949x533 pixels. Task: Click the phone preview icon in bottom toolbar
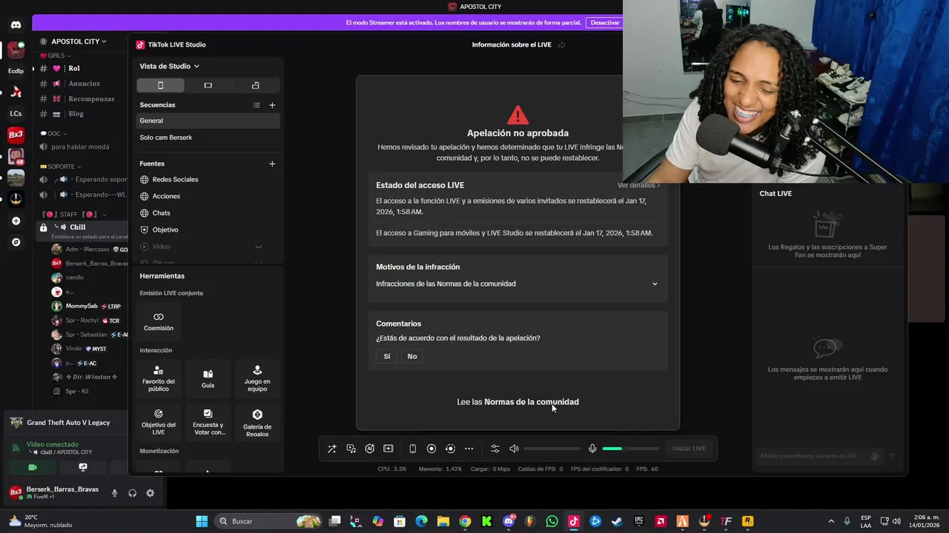tap(413, 449)
